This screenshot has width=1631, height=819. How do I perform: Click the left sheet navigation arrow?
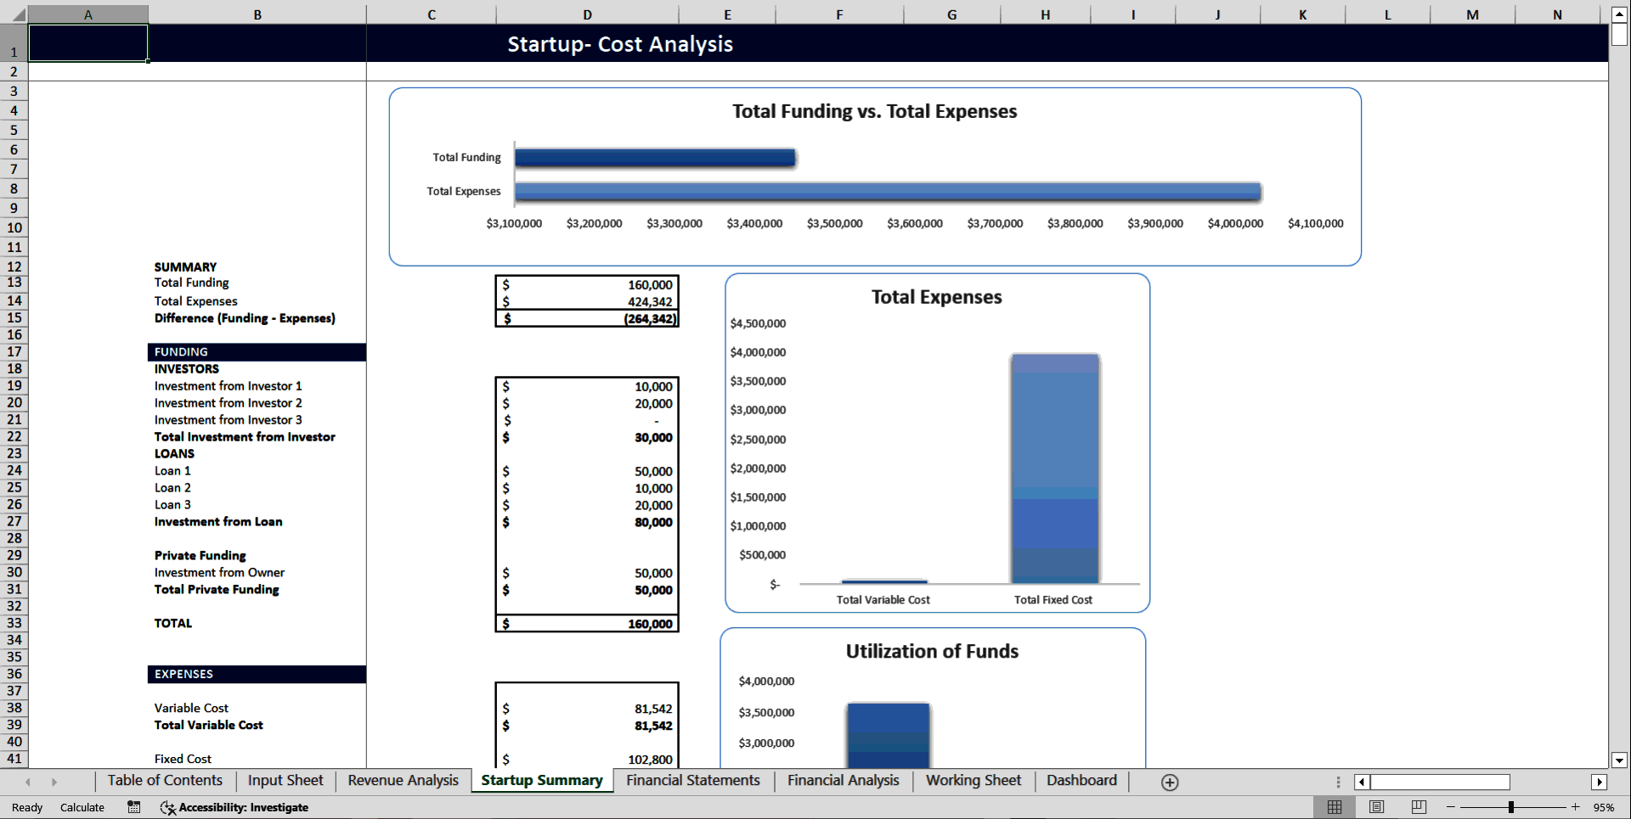click(28, 782)
